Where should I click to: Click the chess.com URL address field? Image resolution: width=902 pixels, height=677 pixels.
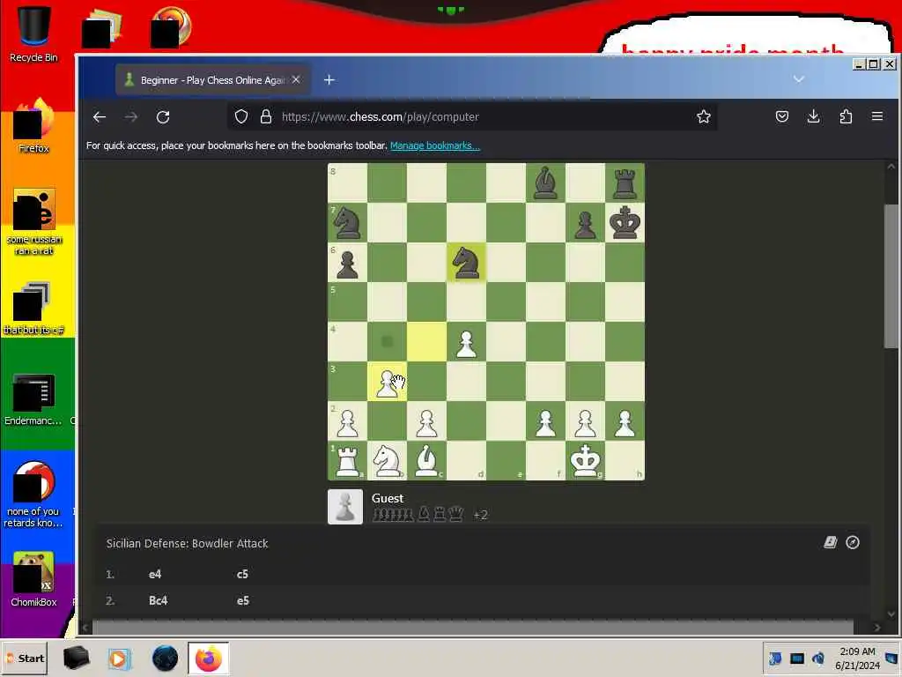472,117
